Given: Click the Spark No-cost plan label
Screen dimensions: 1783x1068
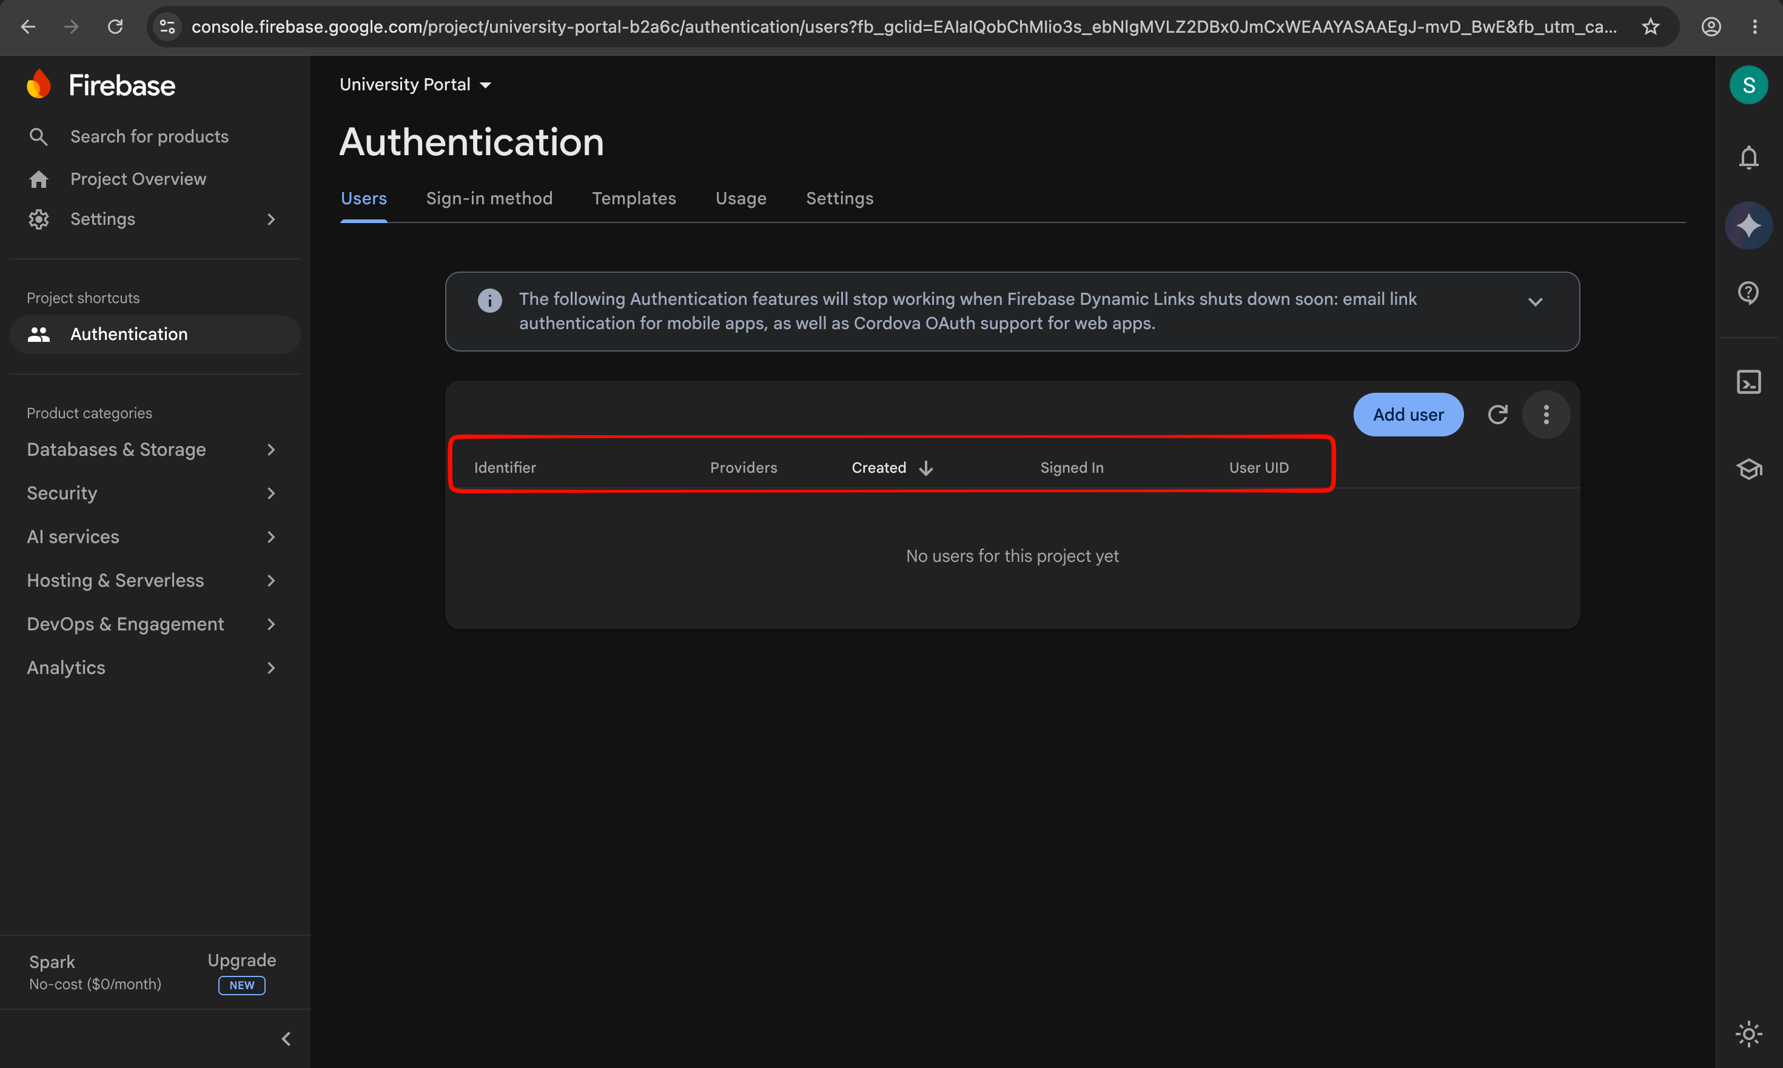Looking at the screenshot, I should (x=95, y=972).
